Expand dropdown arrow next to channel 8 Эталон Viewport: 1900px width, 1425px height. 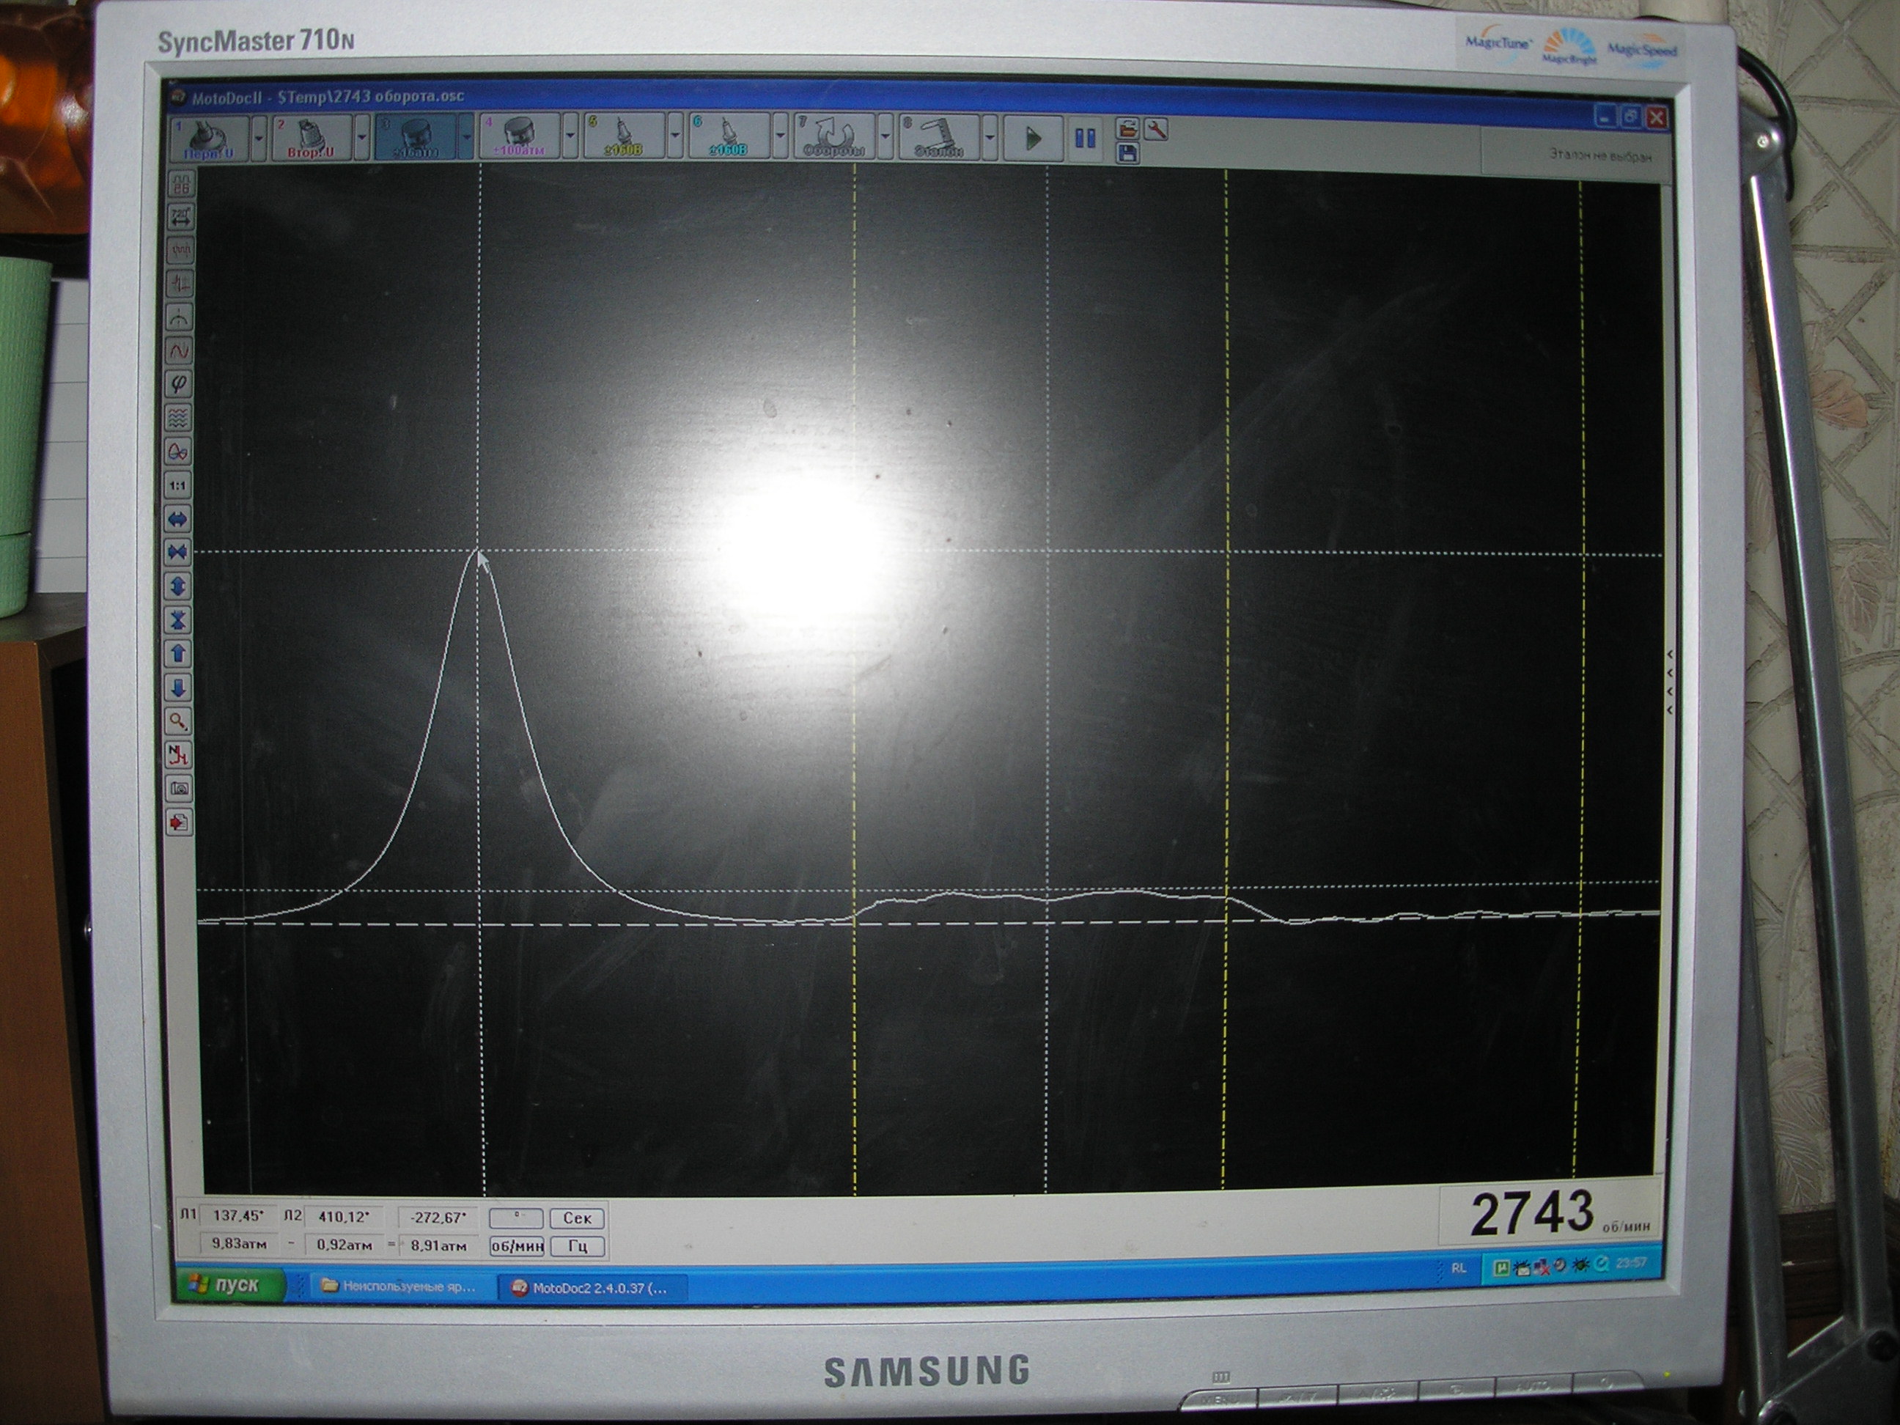pyautogui.click(x=990, y=137)
